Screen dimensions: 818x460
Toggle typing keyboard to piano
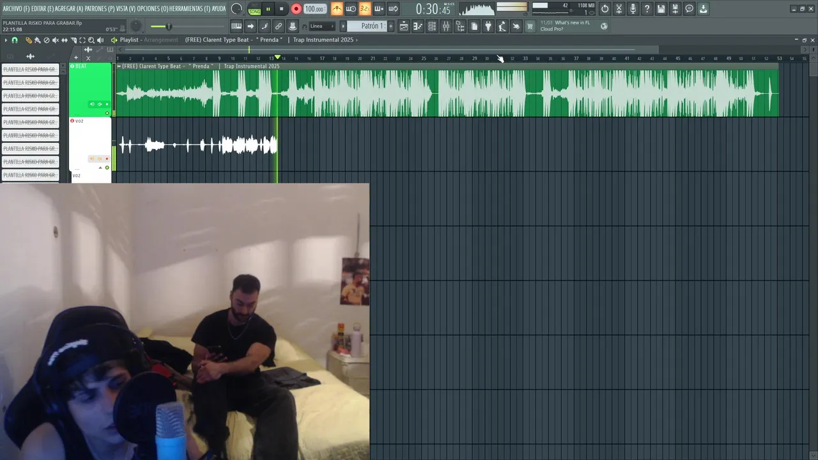click(x=236, y=26)
